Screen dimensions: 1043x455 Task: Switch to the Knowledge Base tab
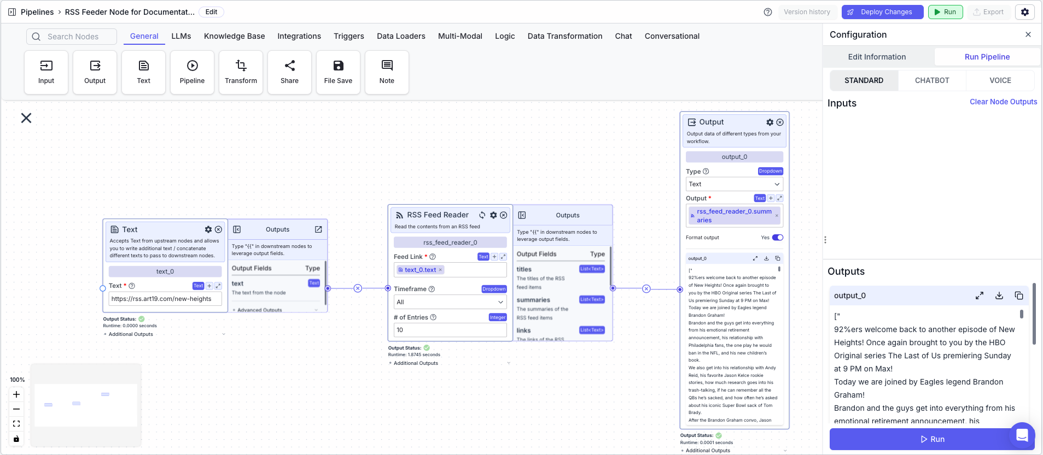[x=234, y=36]
